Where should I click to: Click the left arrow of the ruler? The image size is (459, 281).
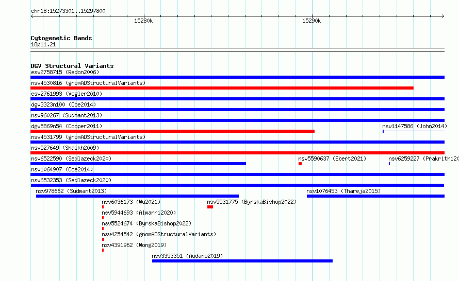(x=32, y=16)
